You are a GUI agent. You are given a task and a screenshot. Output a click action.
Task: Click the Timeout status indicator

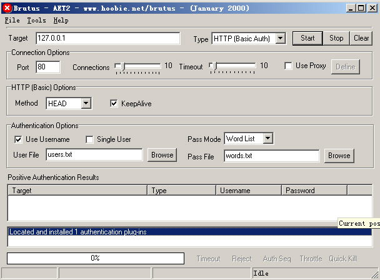click(208, 259)
